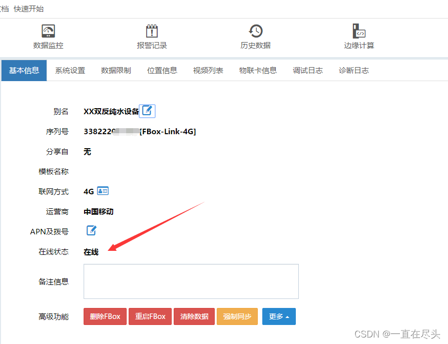Image resolution: width=448 pixels, height=344 pixels.
Task: Open the 历史数据 history clock icon
Action: click(255, 31)
